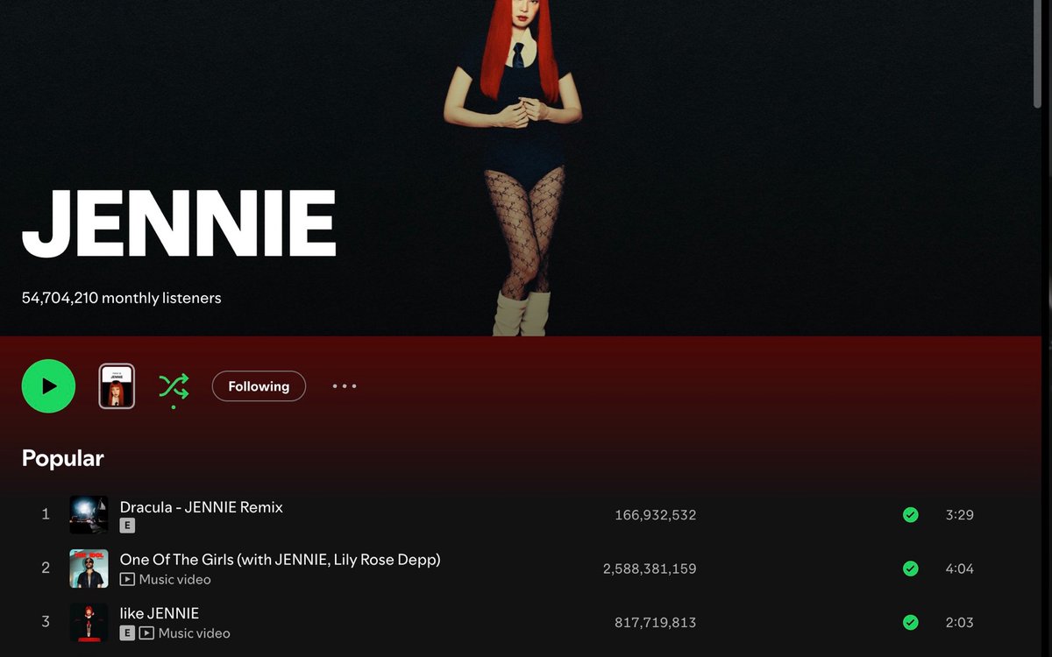Click Dracula - JENNIE Remix cover art
This screenshot has width=1052, height=657.
[x=89, y=515]
